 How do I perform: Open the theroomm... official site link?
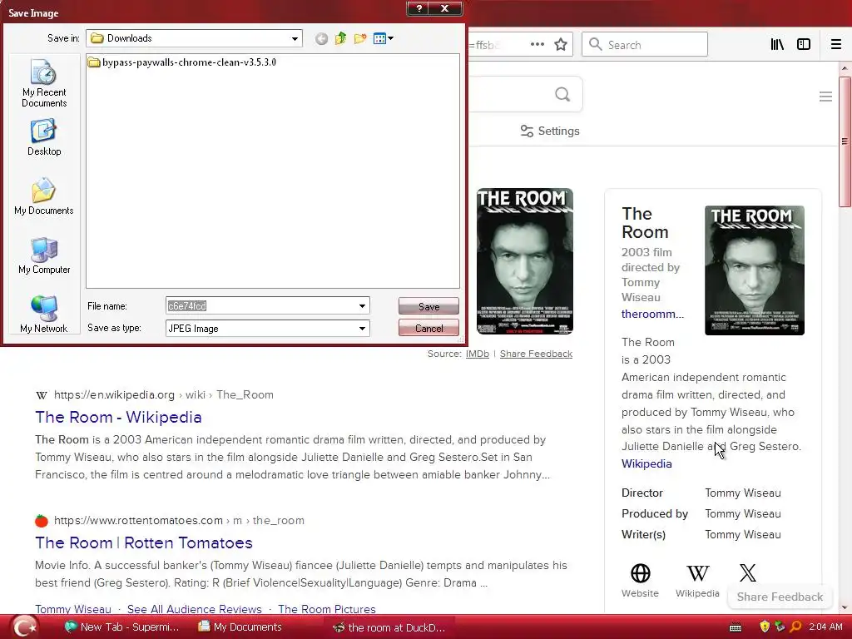click(x=652, y=314)
